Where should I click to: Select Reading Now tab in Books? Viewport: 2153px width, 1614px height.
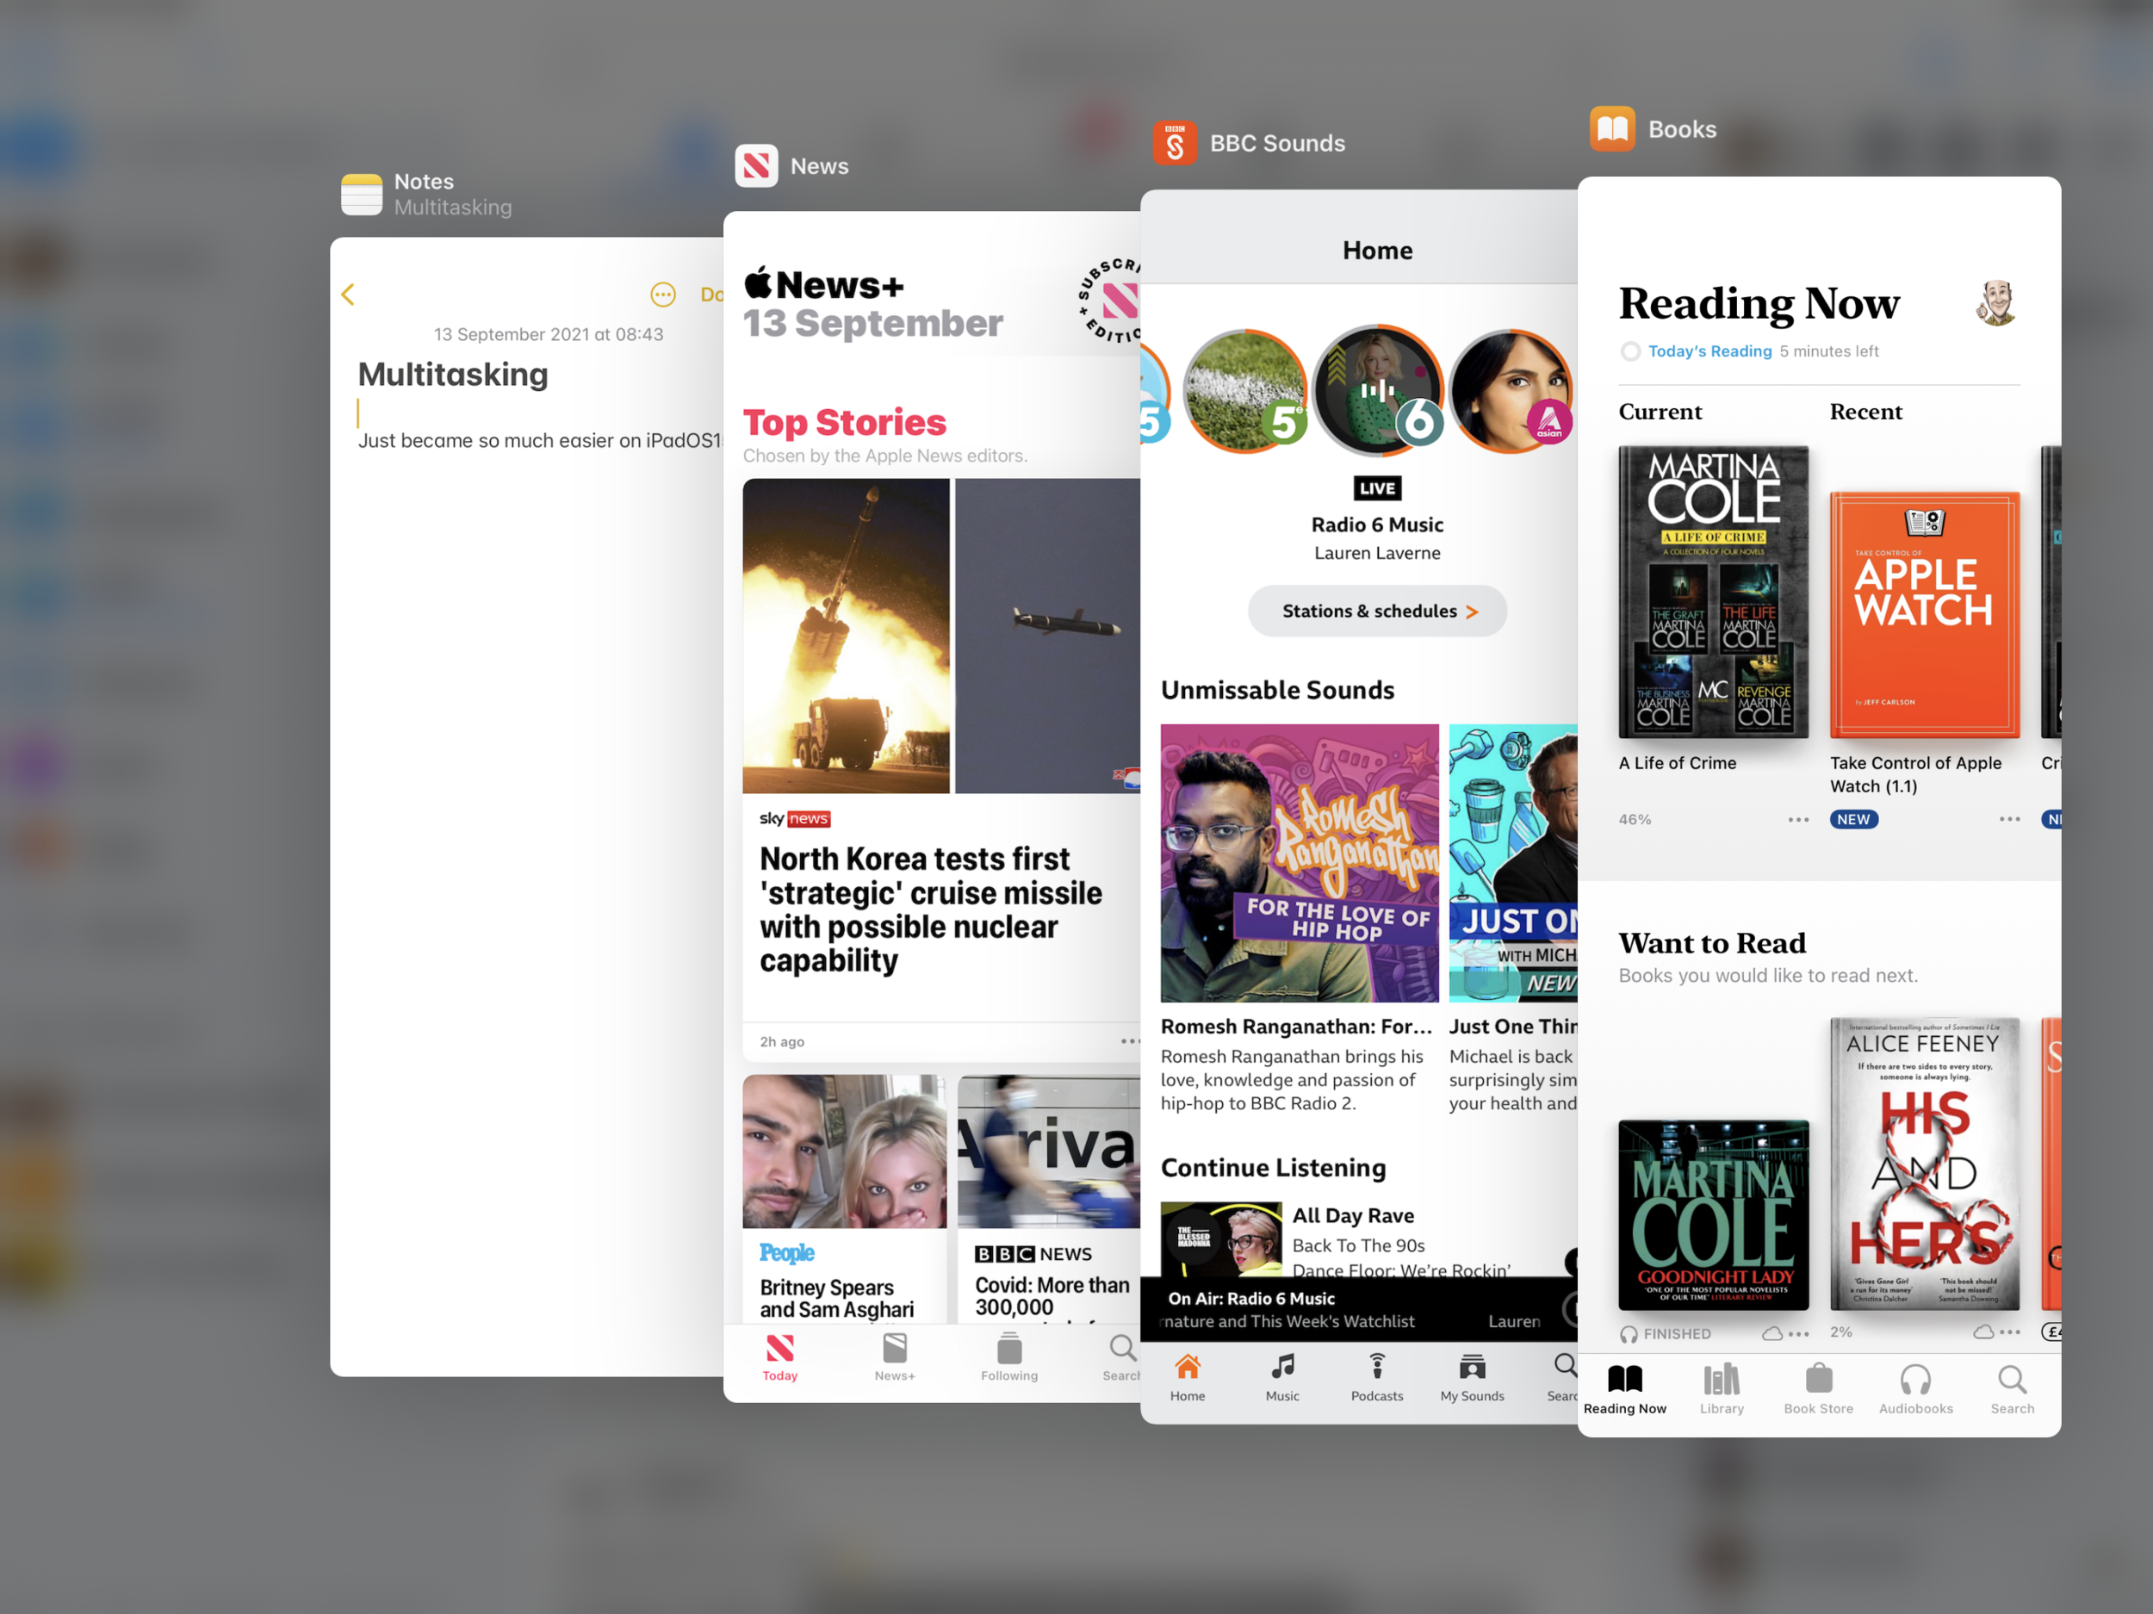click(x=1624, y=1390)
